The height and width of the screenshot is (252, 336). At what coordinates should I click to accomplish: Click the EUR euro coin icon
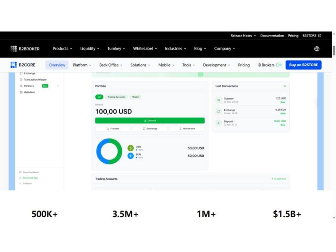pyautogui.click(x=131, y=156)
